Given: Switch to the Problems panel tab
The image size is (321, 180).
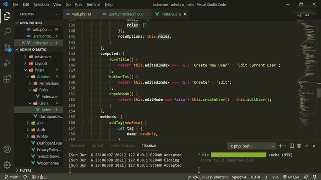Looking at the screenshot, I should pos(77,146).
